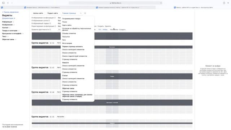Click Создать in adaptivity rules row
The image size is (231, 130).
(122, 30)
